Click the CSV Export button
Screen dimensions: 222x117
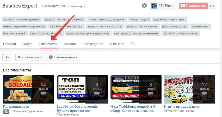pyautogui.click(x=163, y=6)
